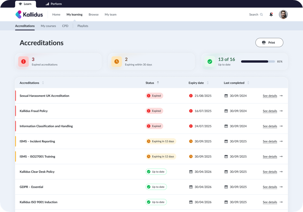Open See details for ISMS – Incident Reporting
Screen dimensions: 303x212
point(270,141)
